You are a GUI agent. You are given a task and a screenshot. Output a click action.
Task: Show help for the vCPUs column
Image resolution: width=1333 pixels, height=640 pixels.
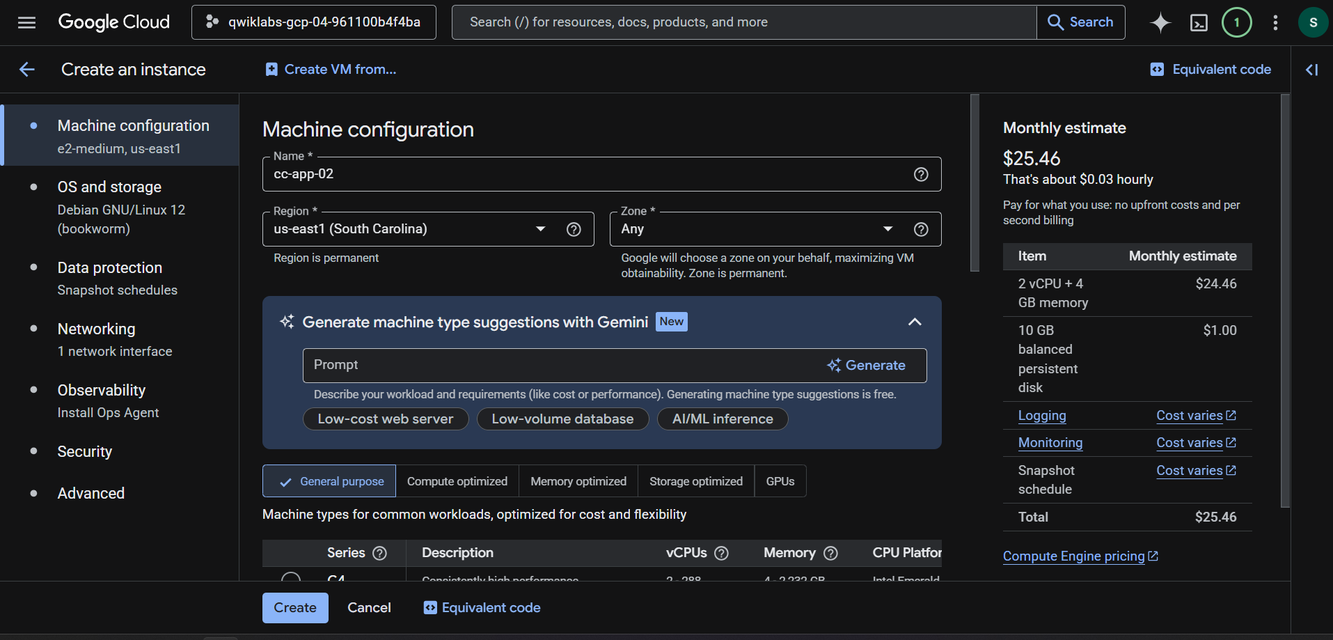click(x=722, y=553)
